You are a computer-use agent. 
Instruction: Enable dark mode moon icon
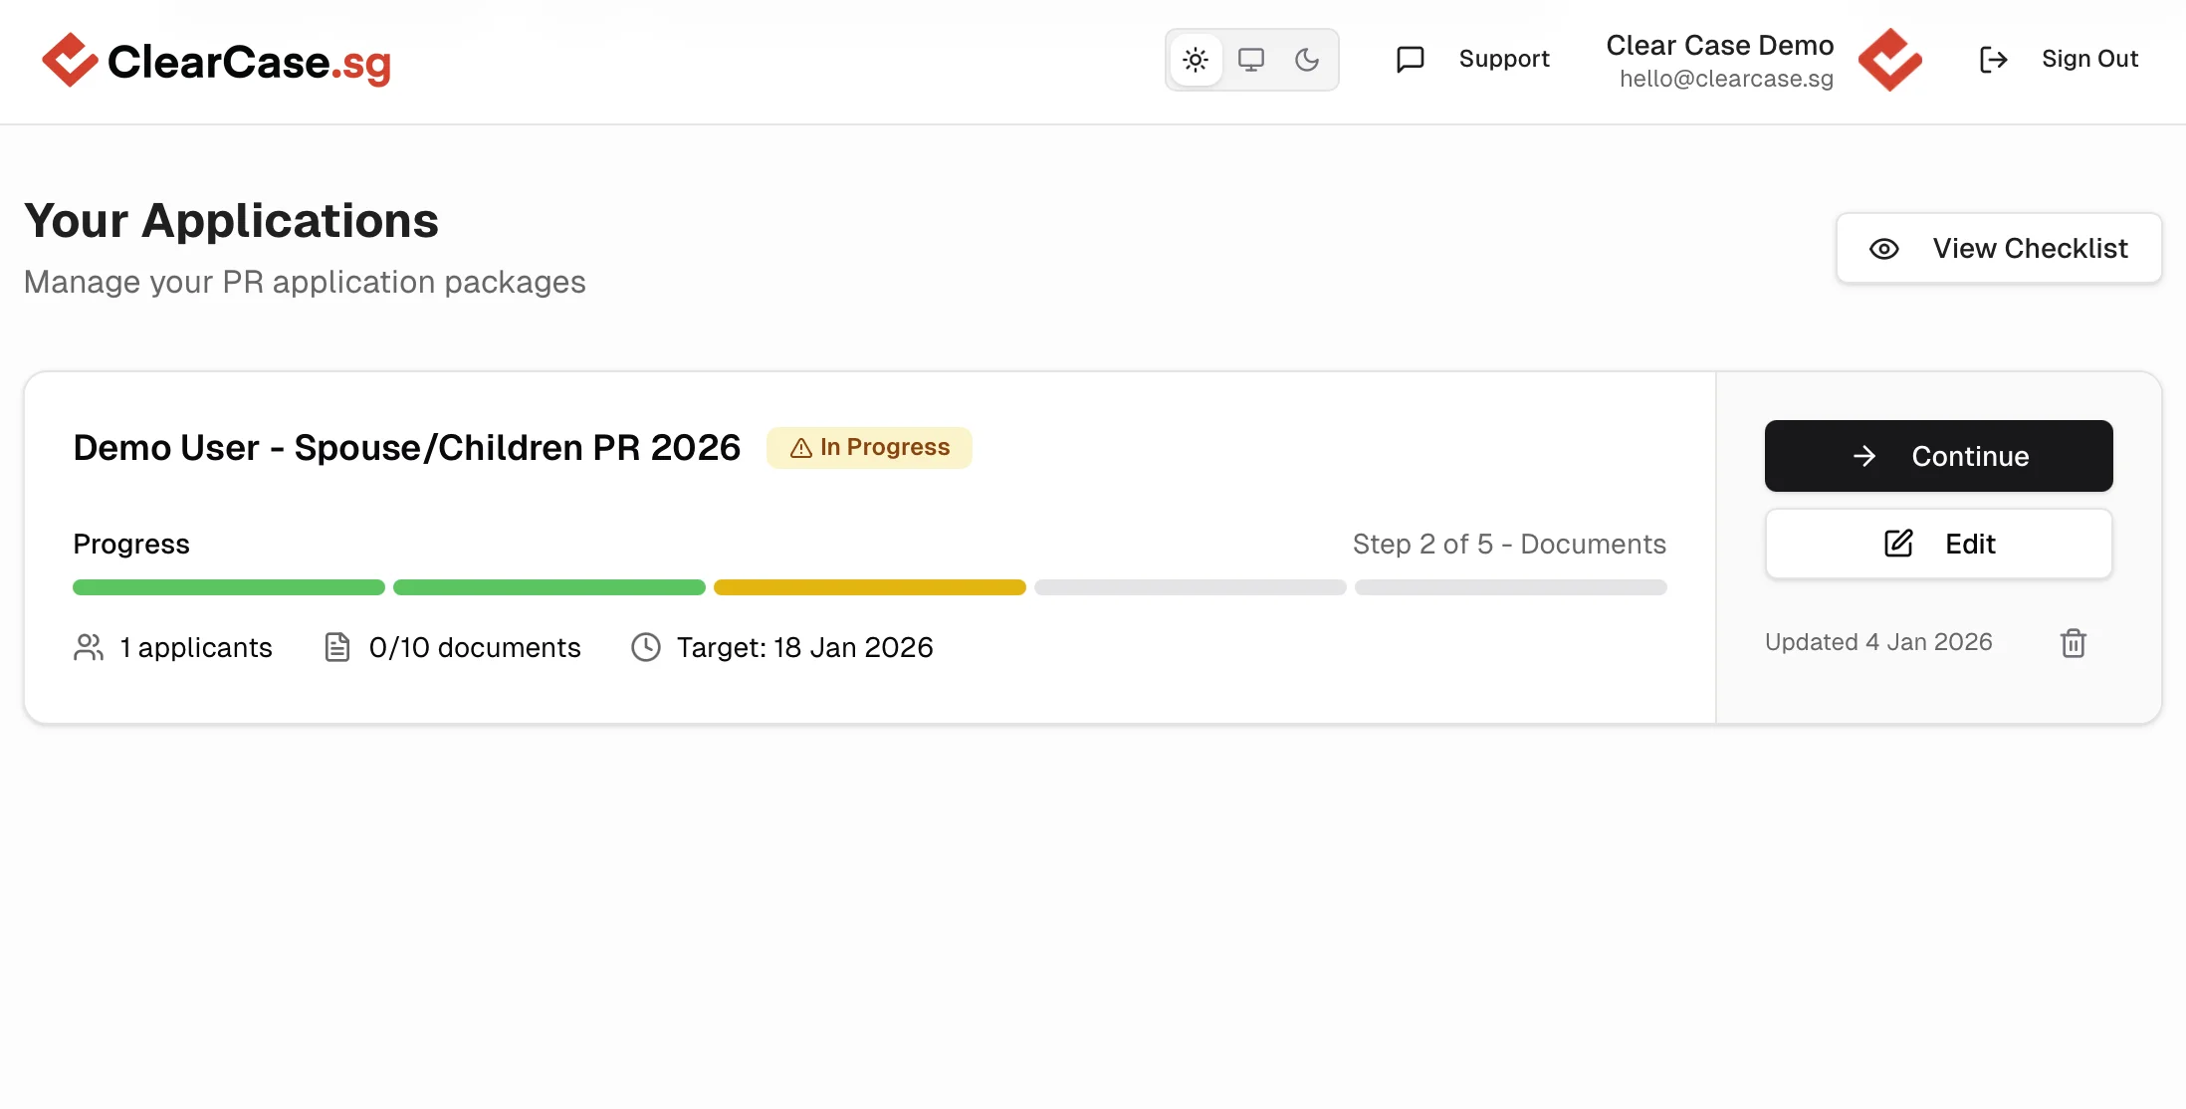point(1307,60)
